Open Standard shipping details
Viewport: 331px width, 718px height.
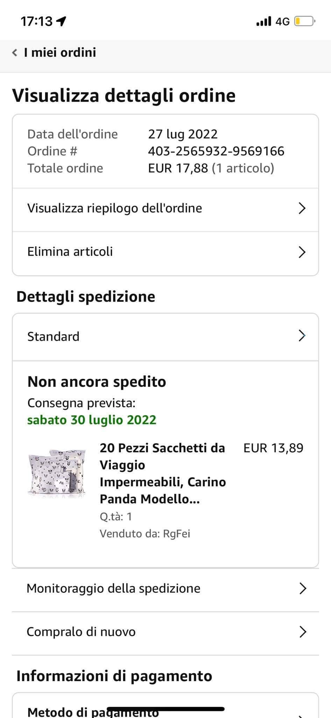click(54, 337)
